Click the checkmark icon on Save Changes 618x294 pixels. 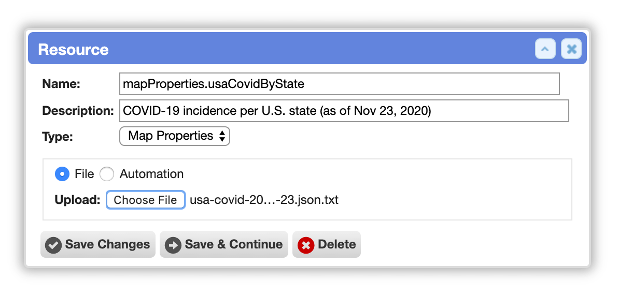pos(53,245)
